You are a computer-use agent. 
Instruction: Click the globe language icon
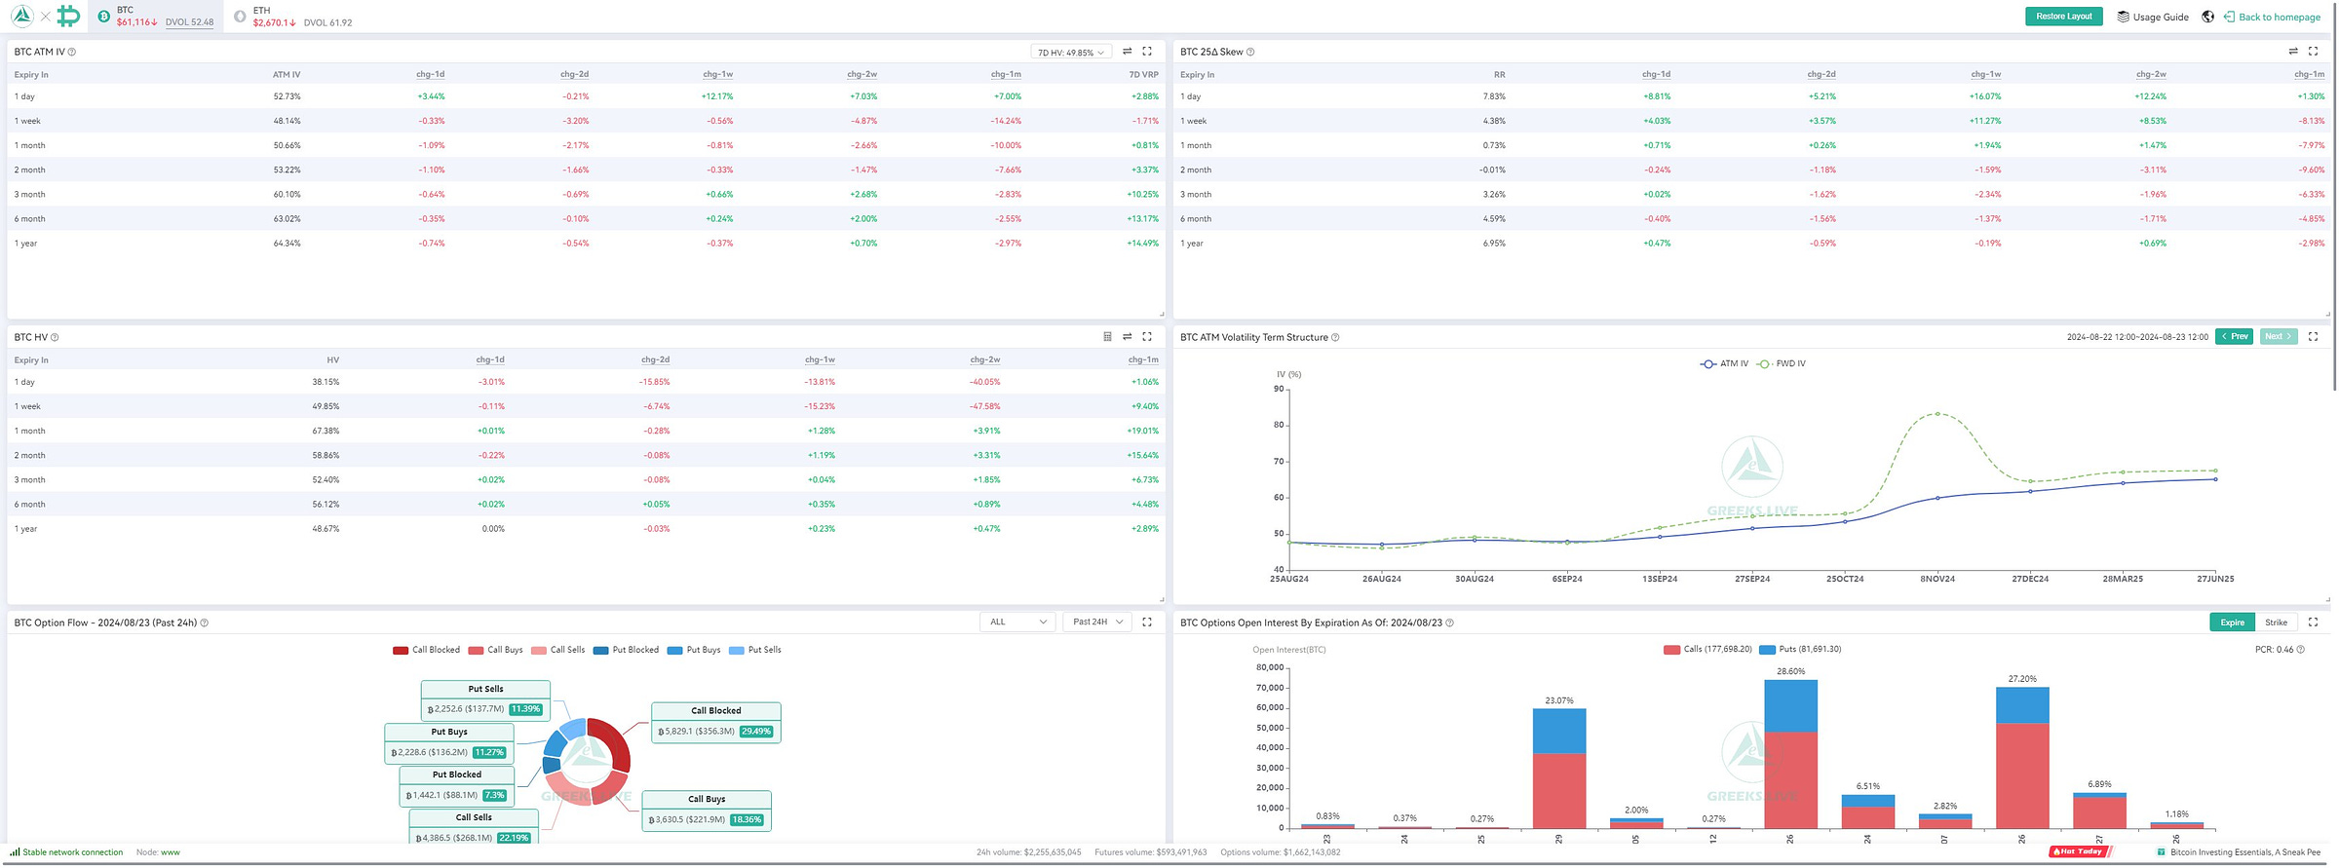click(2207, 17)
